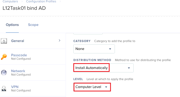Click the Distribution Method dropdown arrow
The height and width of the screenshot is (97, 180).
(x=129, y=68)
